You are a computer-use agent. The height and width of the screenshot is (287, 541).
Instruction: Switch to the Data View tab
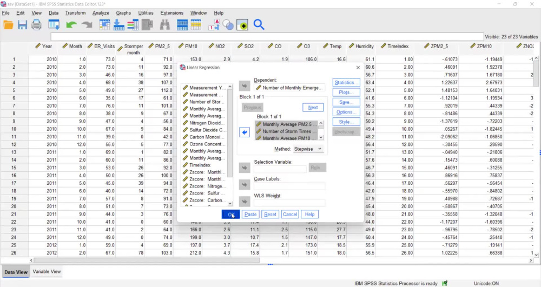tap(16, 272)
